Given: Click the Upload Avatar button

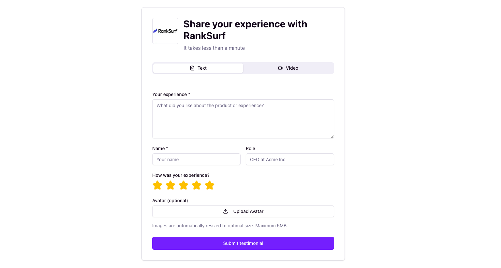Looking at the screenshot, I should 243,211.
